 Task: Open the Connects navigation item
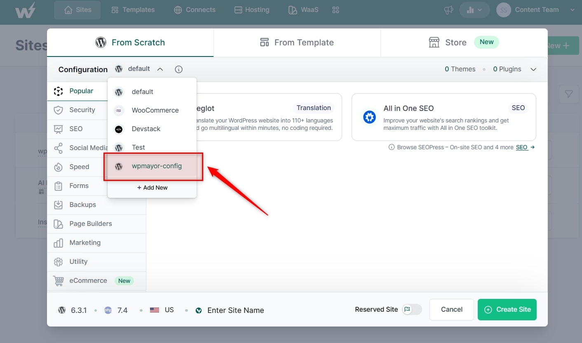(x=195, y=10)
